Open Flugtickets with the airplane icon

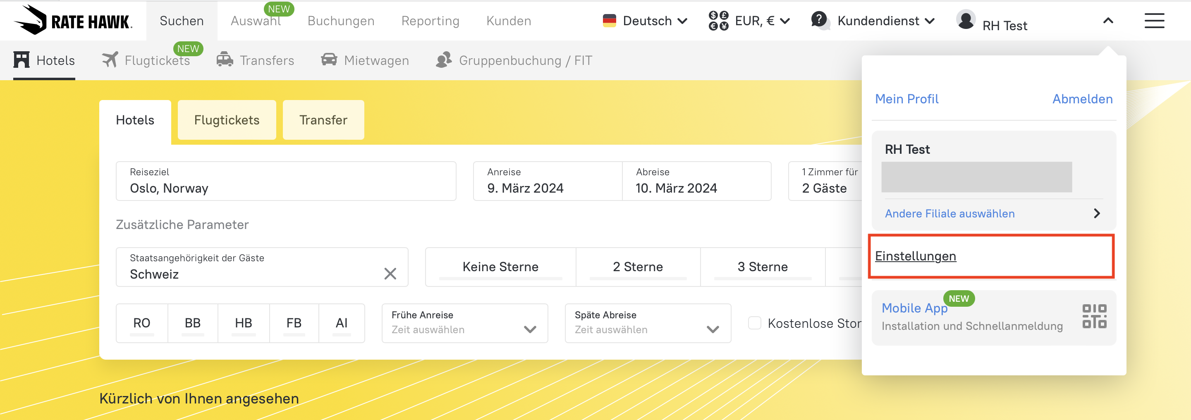click(x=146, y=60)
